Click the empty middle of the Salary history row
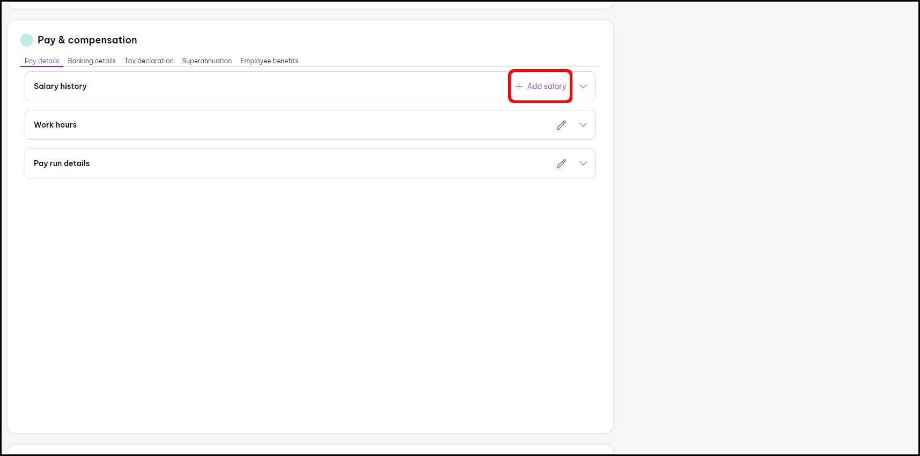This screenshot has height=456, width=920. pyautogui.click(x=295, y=86)
